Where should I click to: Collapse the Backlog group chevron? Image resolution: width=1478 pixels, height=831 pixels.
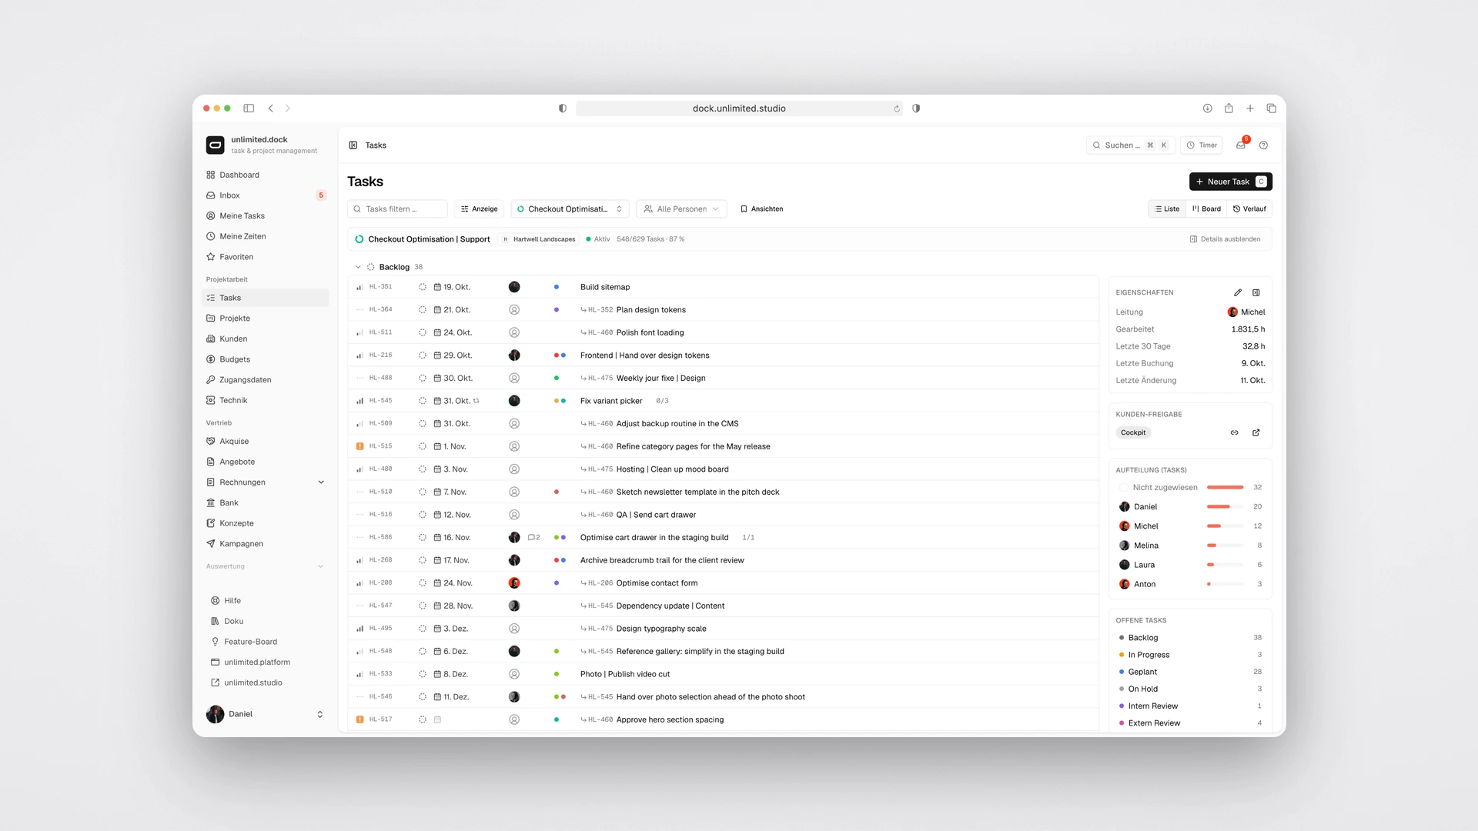click(358, 267)
